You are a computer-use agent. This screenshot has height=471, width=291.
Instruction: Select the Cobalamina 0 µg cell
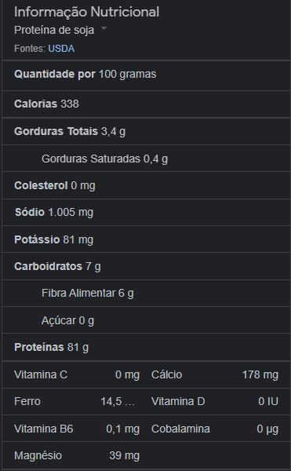[215, 429]
